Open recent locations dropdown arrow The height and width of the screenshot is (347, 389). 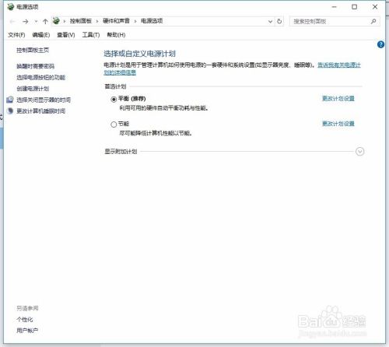[36, 22]
